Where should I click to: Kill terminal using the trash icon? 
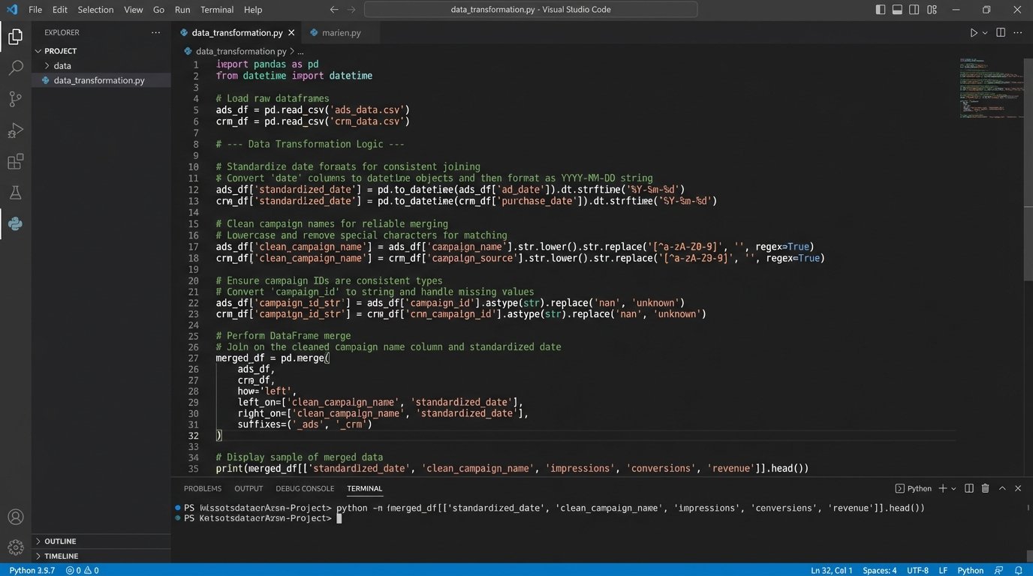click(x=985, y=488)
